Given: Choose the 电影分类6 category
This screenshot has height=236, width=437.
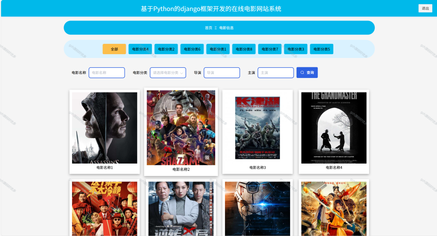Looking at the screenshot, I should pos(192,49).
